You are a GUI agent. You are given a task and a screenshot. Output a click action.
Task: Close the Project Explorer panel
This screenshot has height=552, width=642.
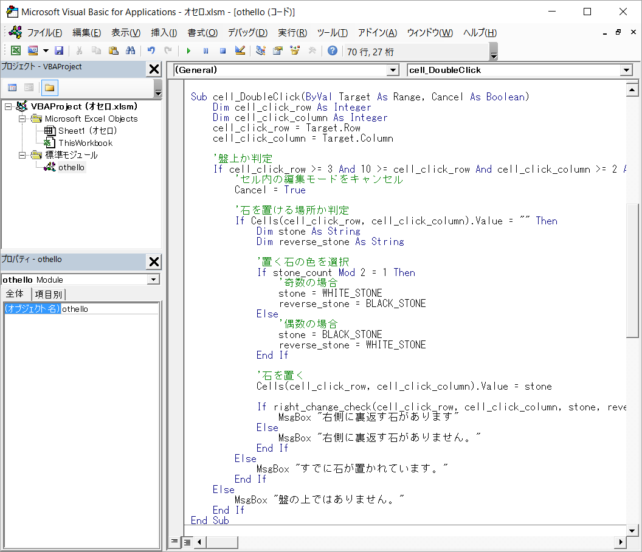tap(154, 70)
